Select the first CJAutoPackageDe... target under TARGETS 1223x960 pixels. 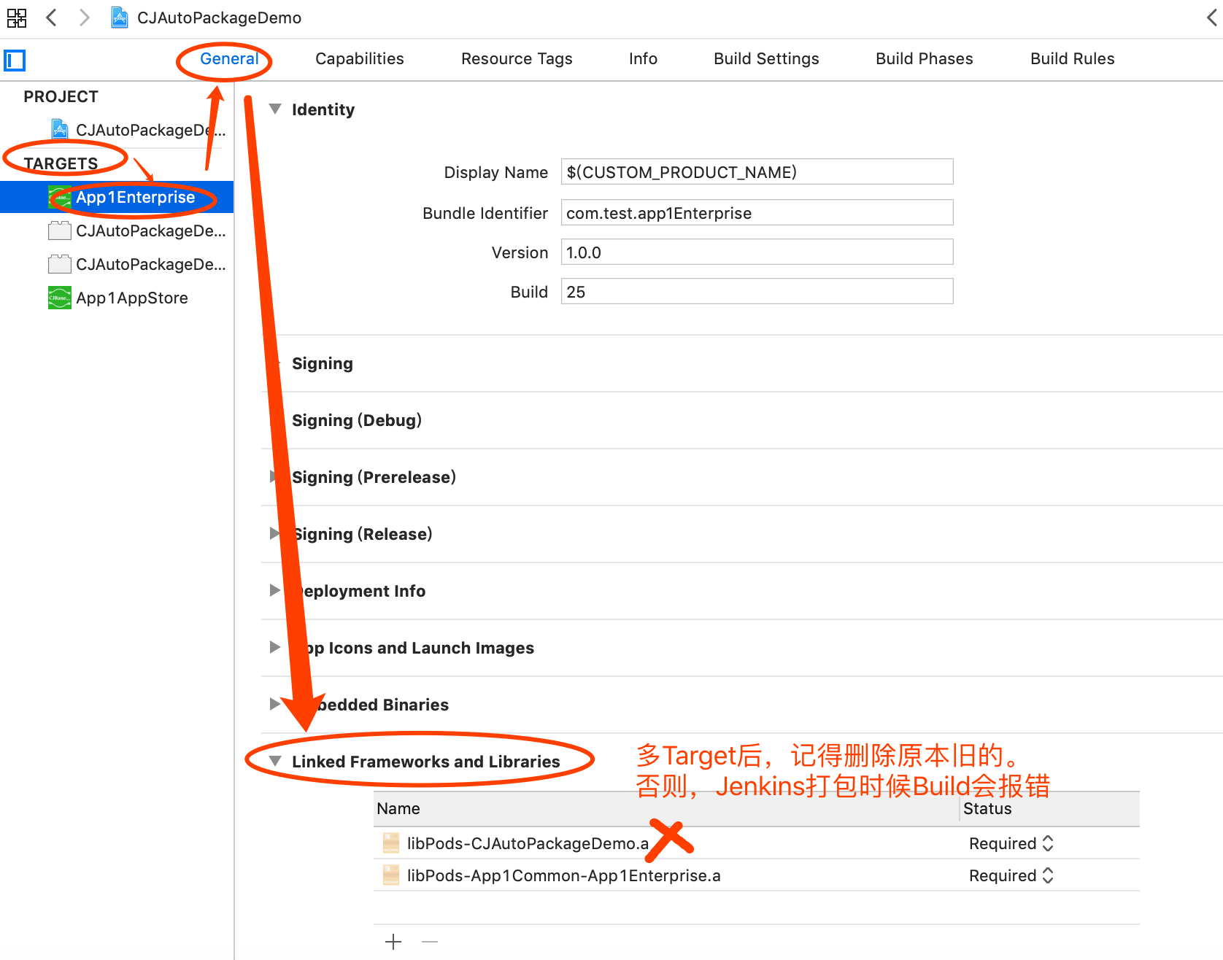tap(137, 231)
